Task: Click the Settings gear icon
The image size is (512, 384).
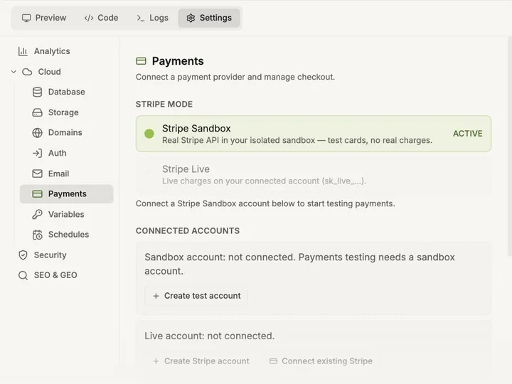Action: coord(191,18)
